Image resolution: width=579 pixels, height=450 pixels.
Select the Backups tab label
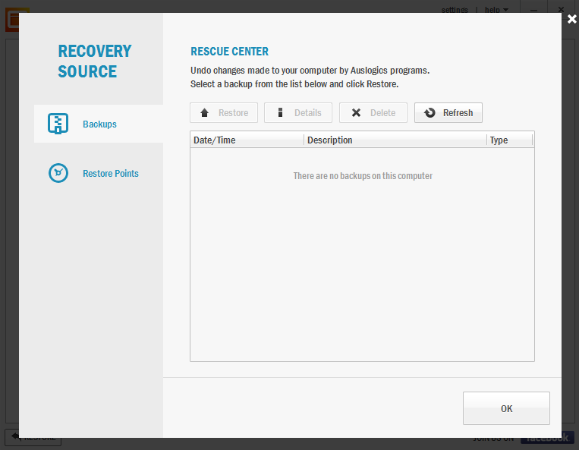tap(99, 124)
